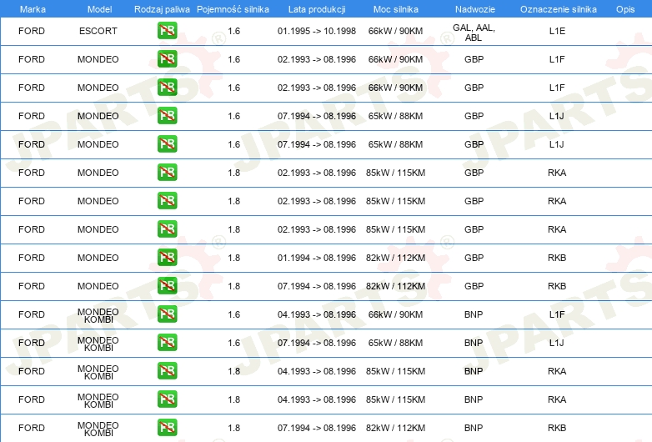Click the Model column header
The width and height of the screenshot is (652, 442).
tap(99, 9)
